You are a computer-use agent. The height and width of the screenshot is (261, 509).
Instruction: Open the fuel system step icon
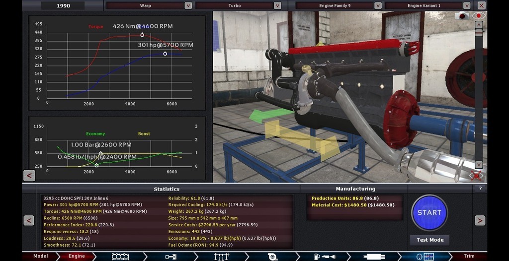point(323,257)
